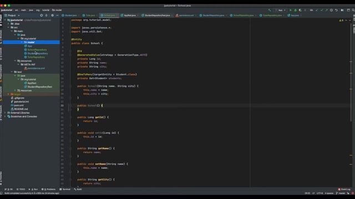Open Project Structure folder icon
The width and height of the screenshot is (355, 199).
pos(342,10)
